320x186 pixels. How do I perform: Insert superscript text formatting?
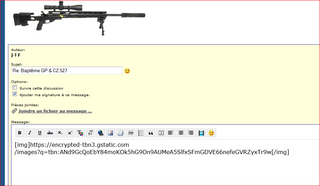[x=70, y=133]
